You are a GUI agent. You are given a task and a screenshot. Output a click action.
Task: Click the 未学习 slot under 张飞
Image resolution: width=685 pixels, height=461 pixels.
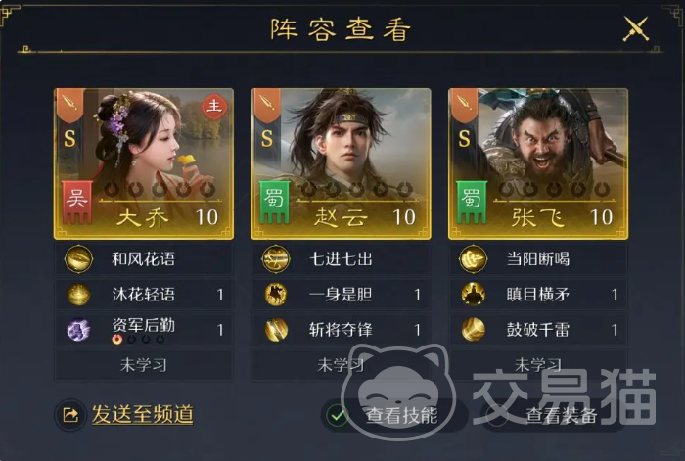[538, 365]
